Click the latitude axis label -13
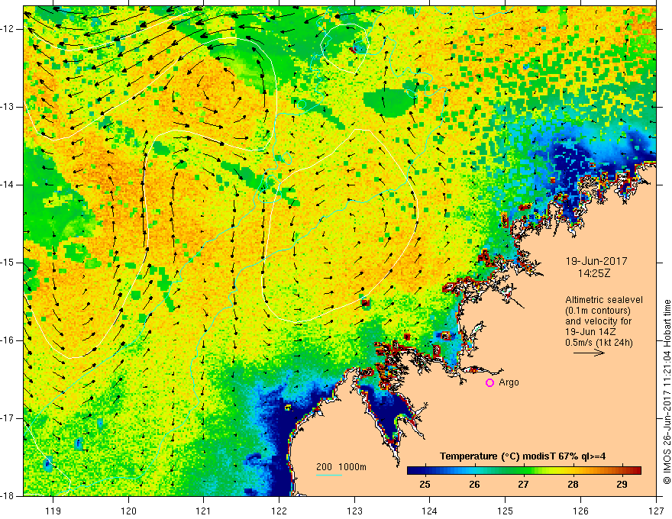This screenshot has width=672, height=519. pyautogui.click(x=8, y=107)
